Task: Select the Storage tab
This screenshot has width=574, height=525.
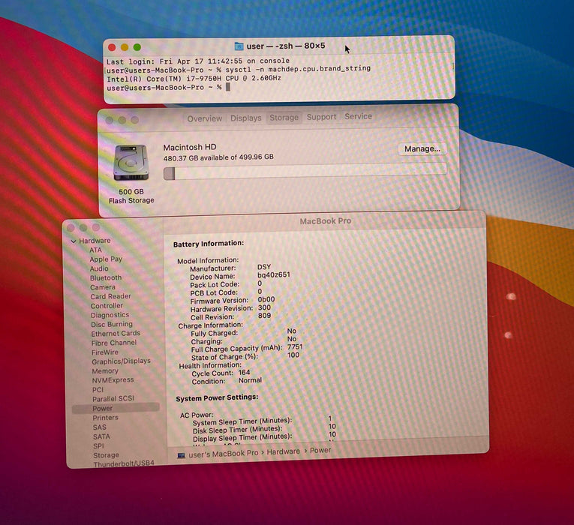Action: point(284,118)
